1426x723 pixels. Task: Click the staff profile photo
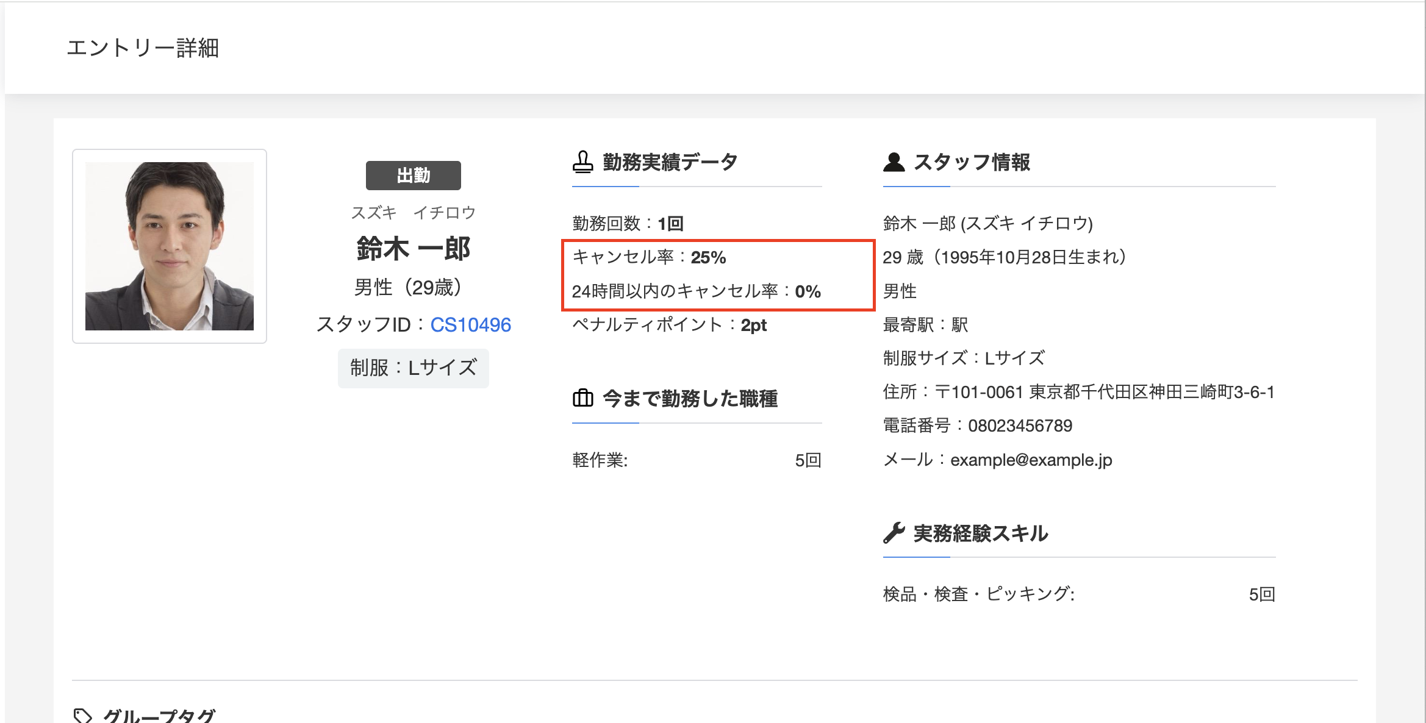coord(170,246)
